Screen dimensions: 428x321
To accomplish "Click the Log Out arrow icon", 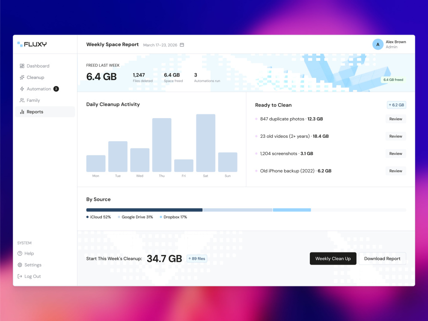I will (x=20, y=276).
